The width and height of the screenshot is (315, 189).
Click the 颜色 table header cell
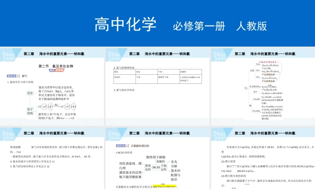click(124, 72)
